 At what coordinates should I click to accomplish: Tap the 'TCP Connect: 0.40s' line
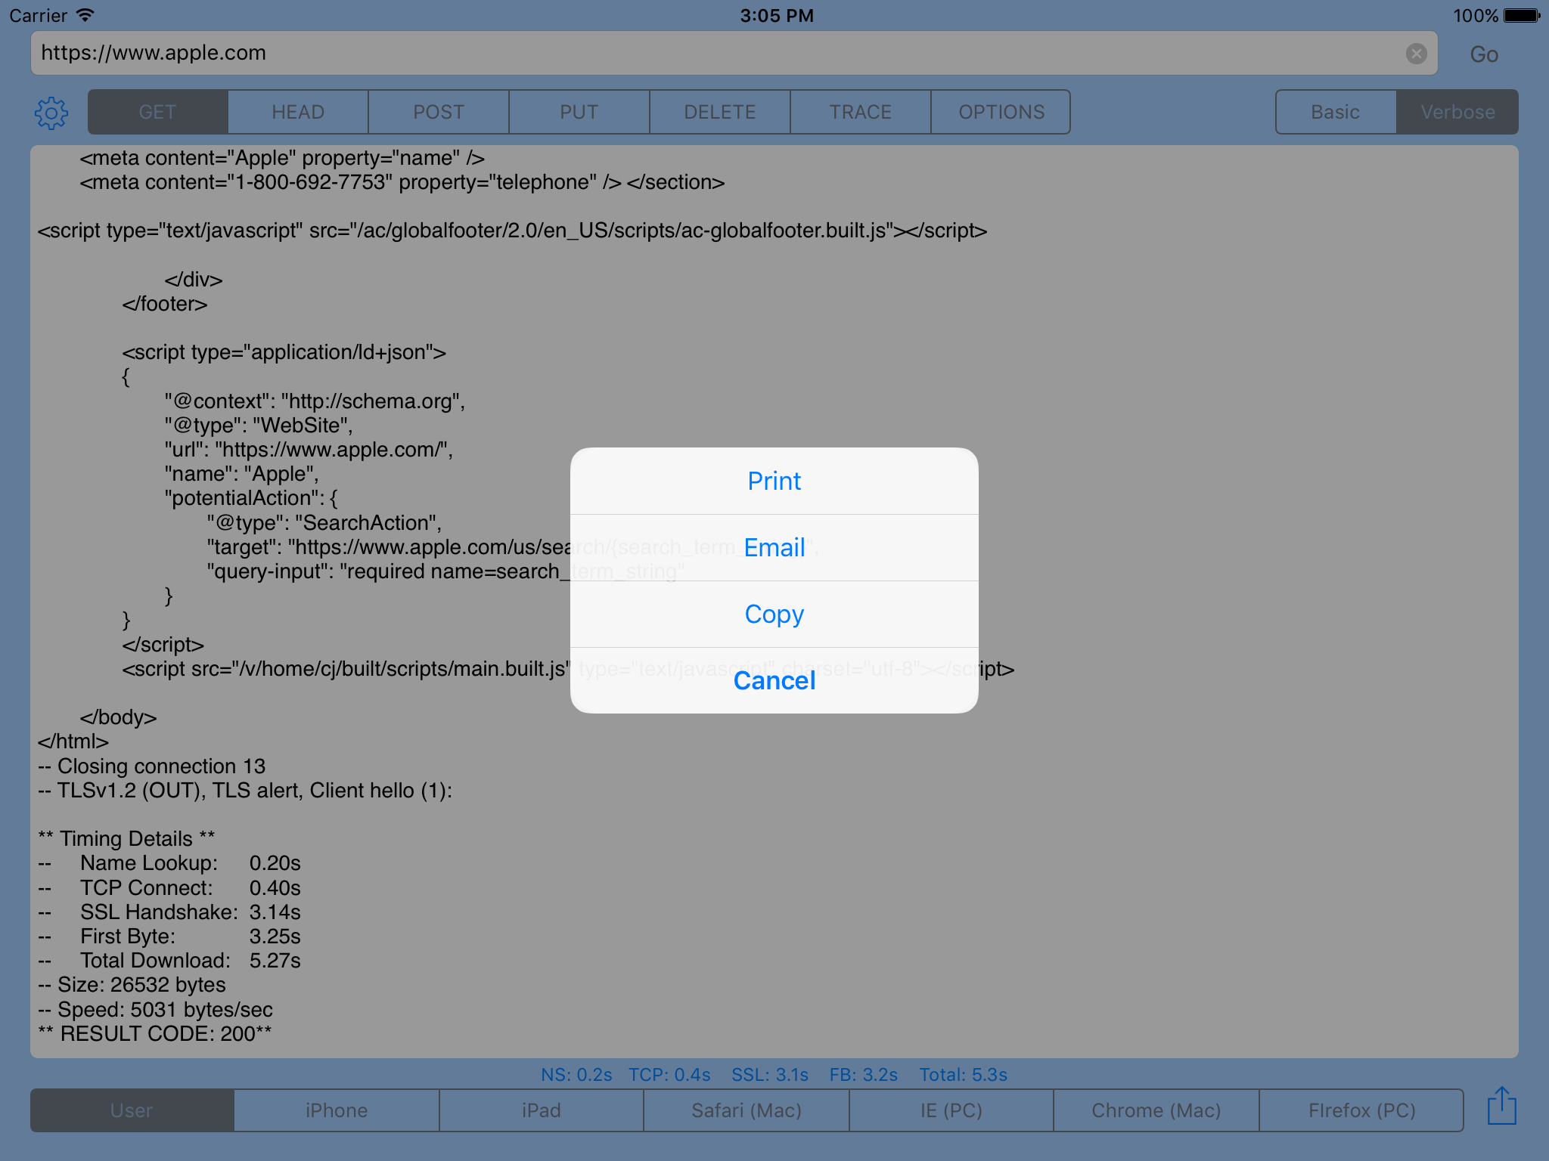pos(169,887)
